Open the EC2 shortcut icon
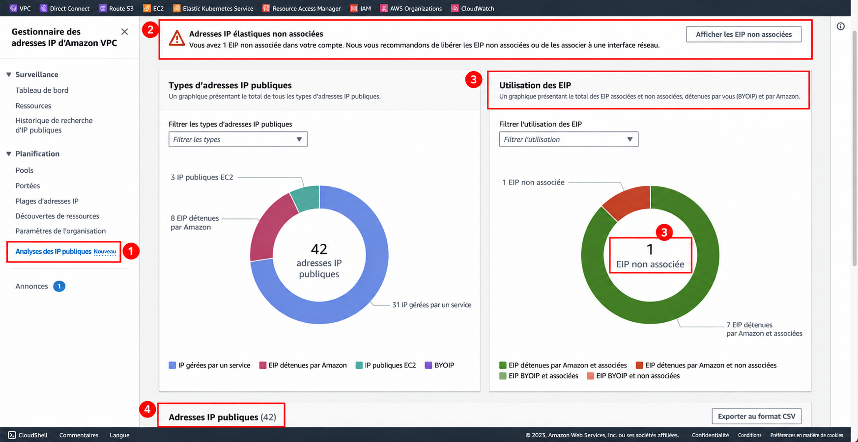 coord(147,8)
